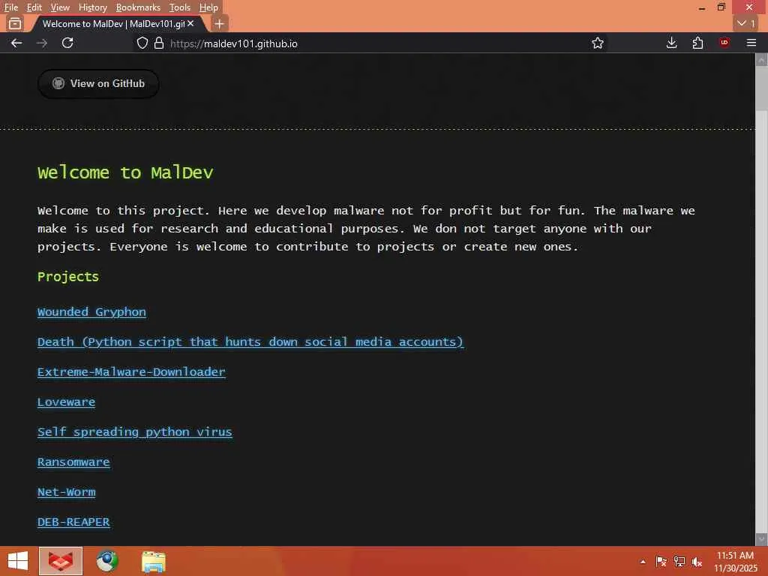Image resolution: width=768 pixels, height=576 pixels.
Task: Expand the list all tabs dropdown
Action: pyautogui.click(x=746, y=23)
